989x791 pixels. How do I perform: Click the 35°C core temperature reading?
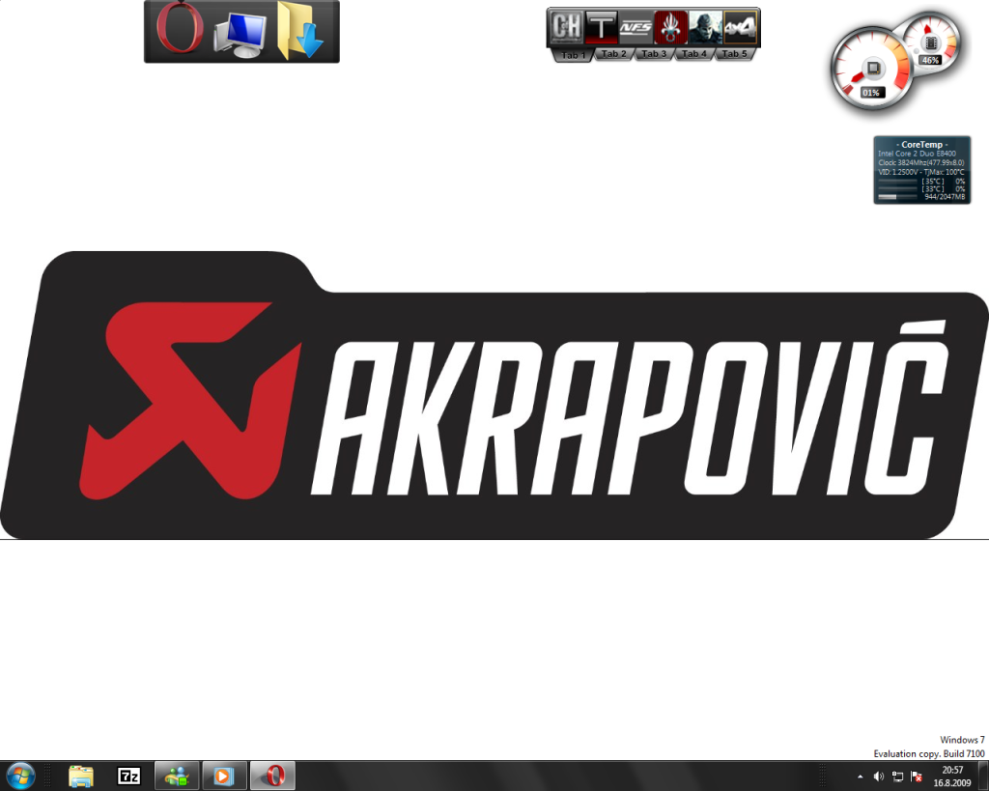(x=933, y=181)
